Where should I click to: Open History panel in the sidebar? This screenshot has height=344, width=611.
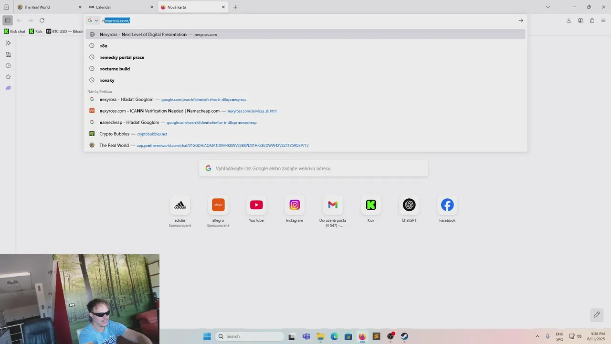[x=8, y=65]
